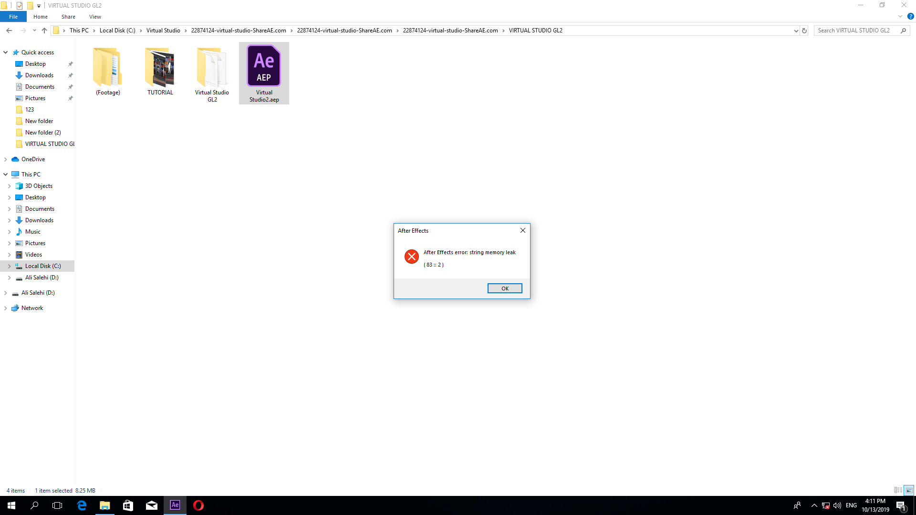Screen dimensions: 916x515
Task: Expand the OneDrive tree item
Action: click(5, 158)
